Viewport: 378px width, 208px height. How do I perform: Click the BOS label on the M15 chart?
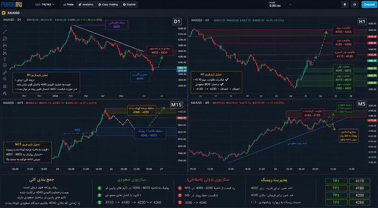tap(77, 130)
